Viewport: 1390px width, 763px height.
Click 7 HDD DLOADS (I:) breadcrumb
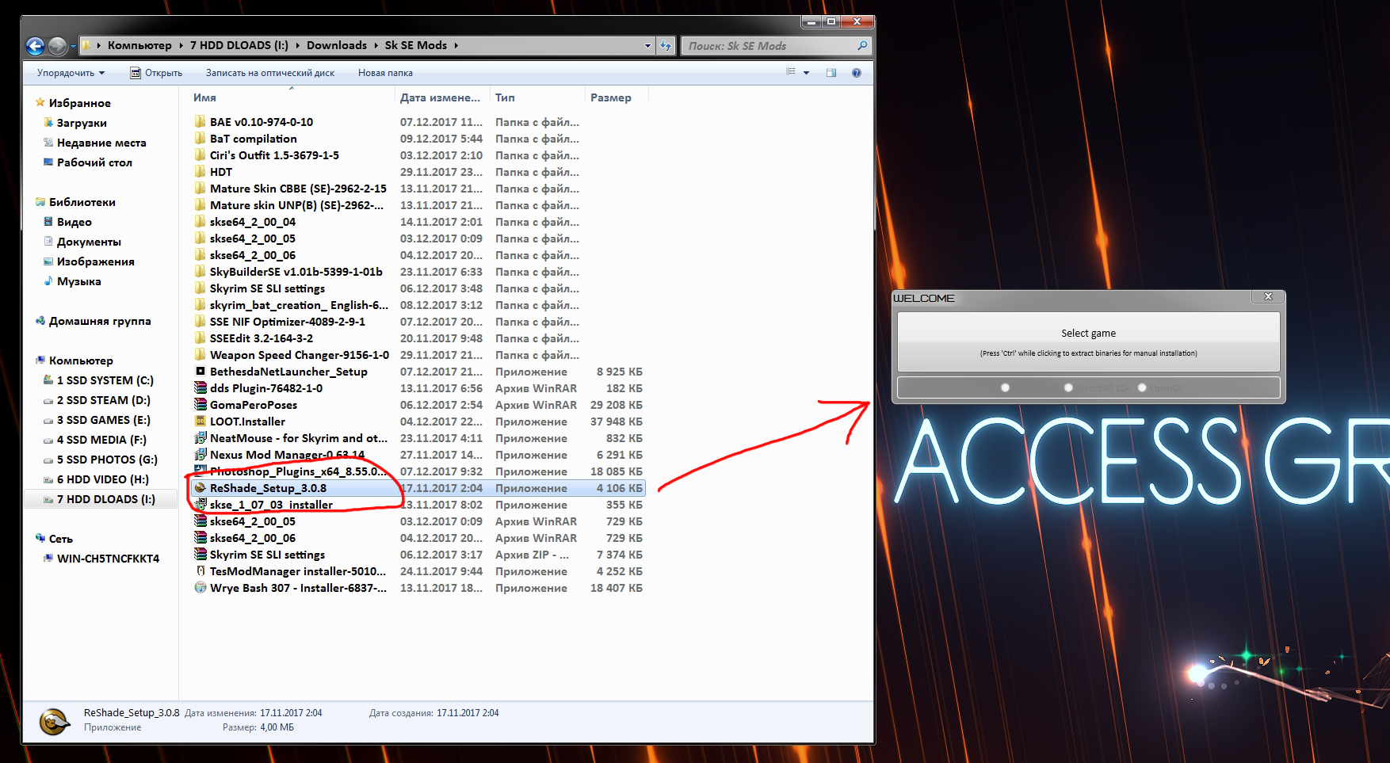pos(239,45)
